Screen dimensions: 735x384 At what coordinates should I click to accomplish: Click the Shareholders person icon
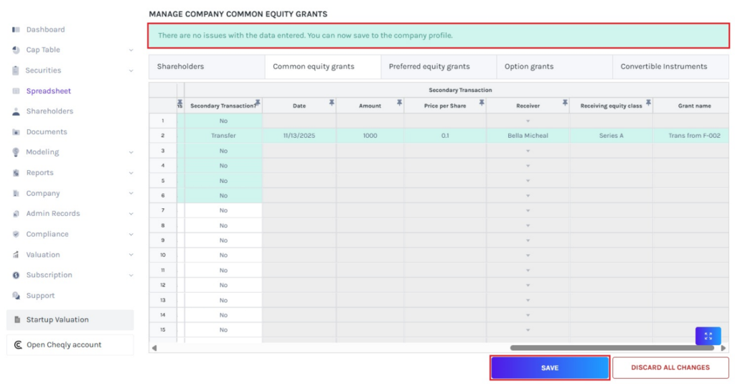(x=16, y=112)
